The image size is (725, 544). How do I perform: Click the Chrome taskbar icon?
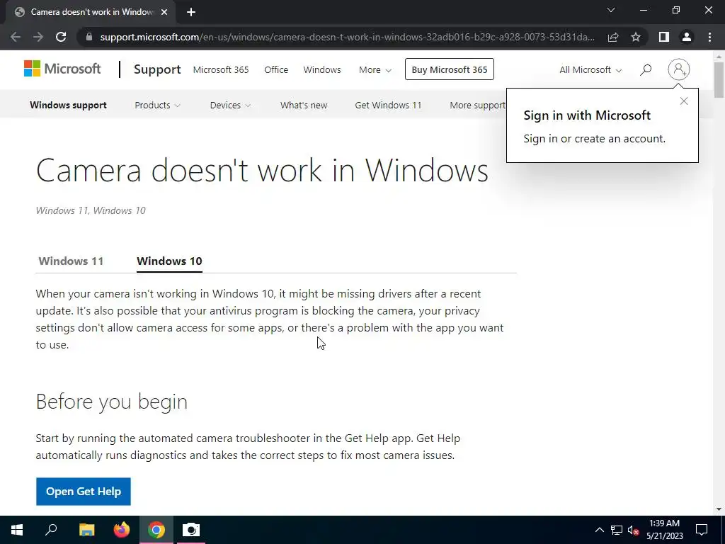(x=156, y=530)
